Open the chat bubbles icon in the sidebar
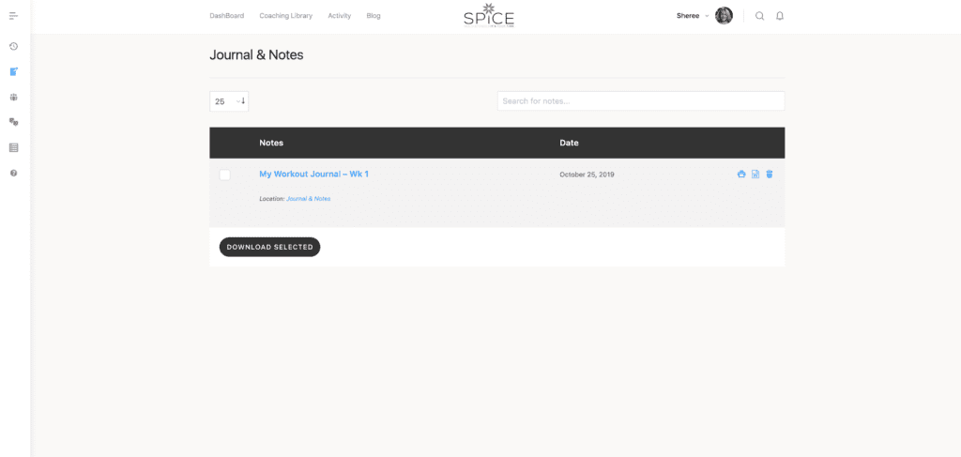 (13, 122)
